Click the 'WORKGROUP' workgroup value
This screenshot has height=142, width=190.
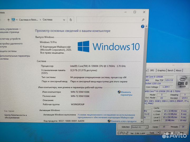click(x=78, y=104)
